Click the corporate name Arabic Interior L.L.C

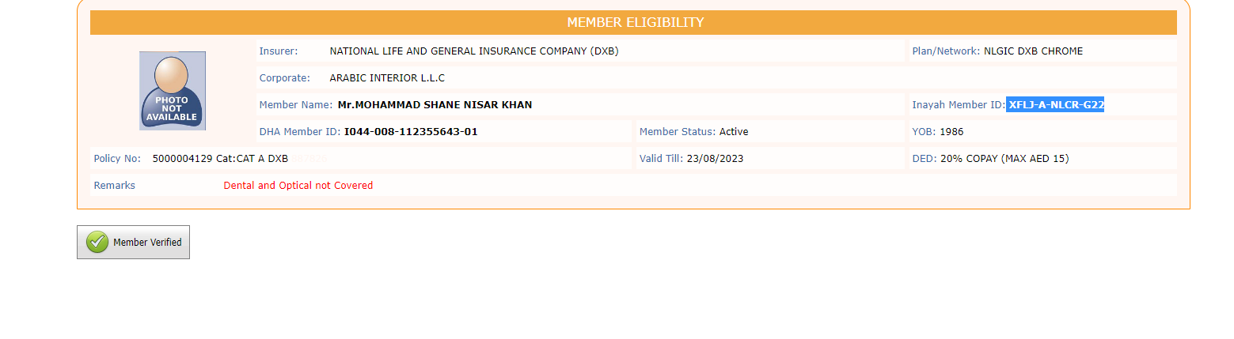pyautogui.click(x=387, y=78)
